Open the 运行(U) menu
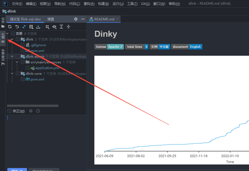The width and height of the screenshot is (249, 171). 118,4
